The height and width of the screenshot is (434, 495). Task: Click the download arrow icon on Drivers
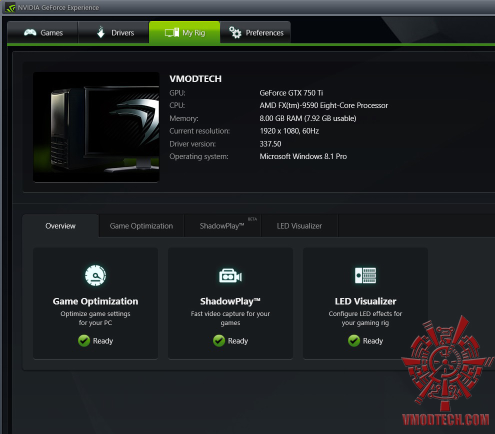100,32
